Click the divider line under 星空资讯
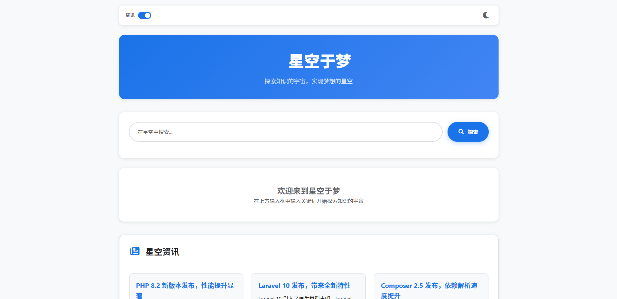Screen dimensions: 617x299 tap(308, 265)
